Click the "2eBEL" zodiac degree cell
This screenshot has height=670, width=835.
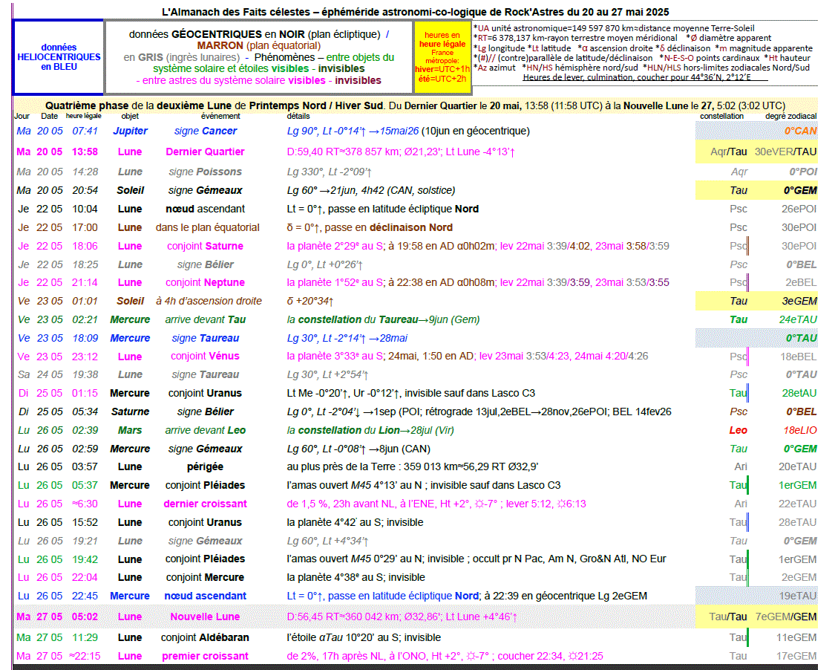pos(801,282)
